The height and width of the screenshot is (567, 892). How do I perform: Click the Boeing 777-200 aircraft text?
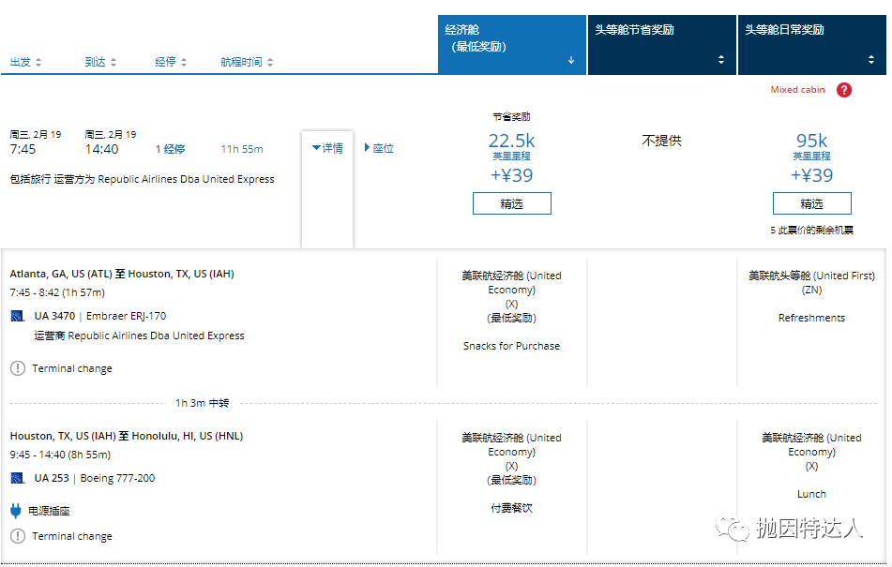coord(118,478)
